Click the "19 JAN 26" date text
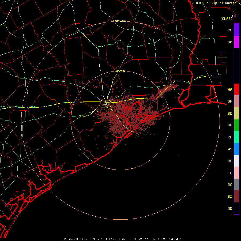 [155, 239]
